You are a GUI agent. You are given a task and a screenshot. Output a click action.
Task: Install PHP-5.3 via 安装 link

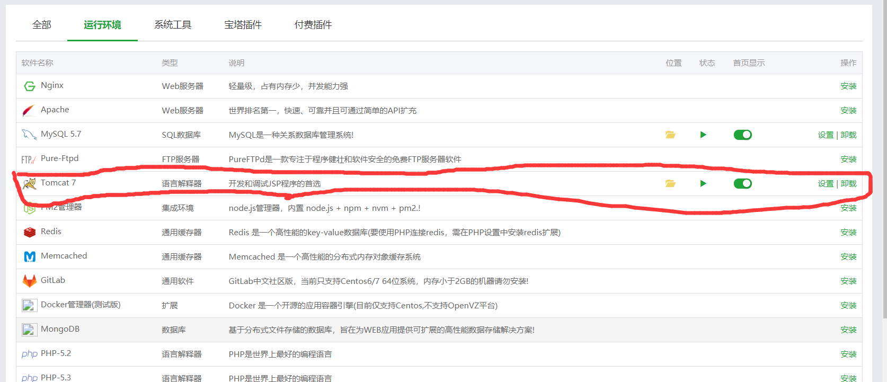[848, 378]
